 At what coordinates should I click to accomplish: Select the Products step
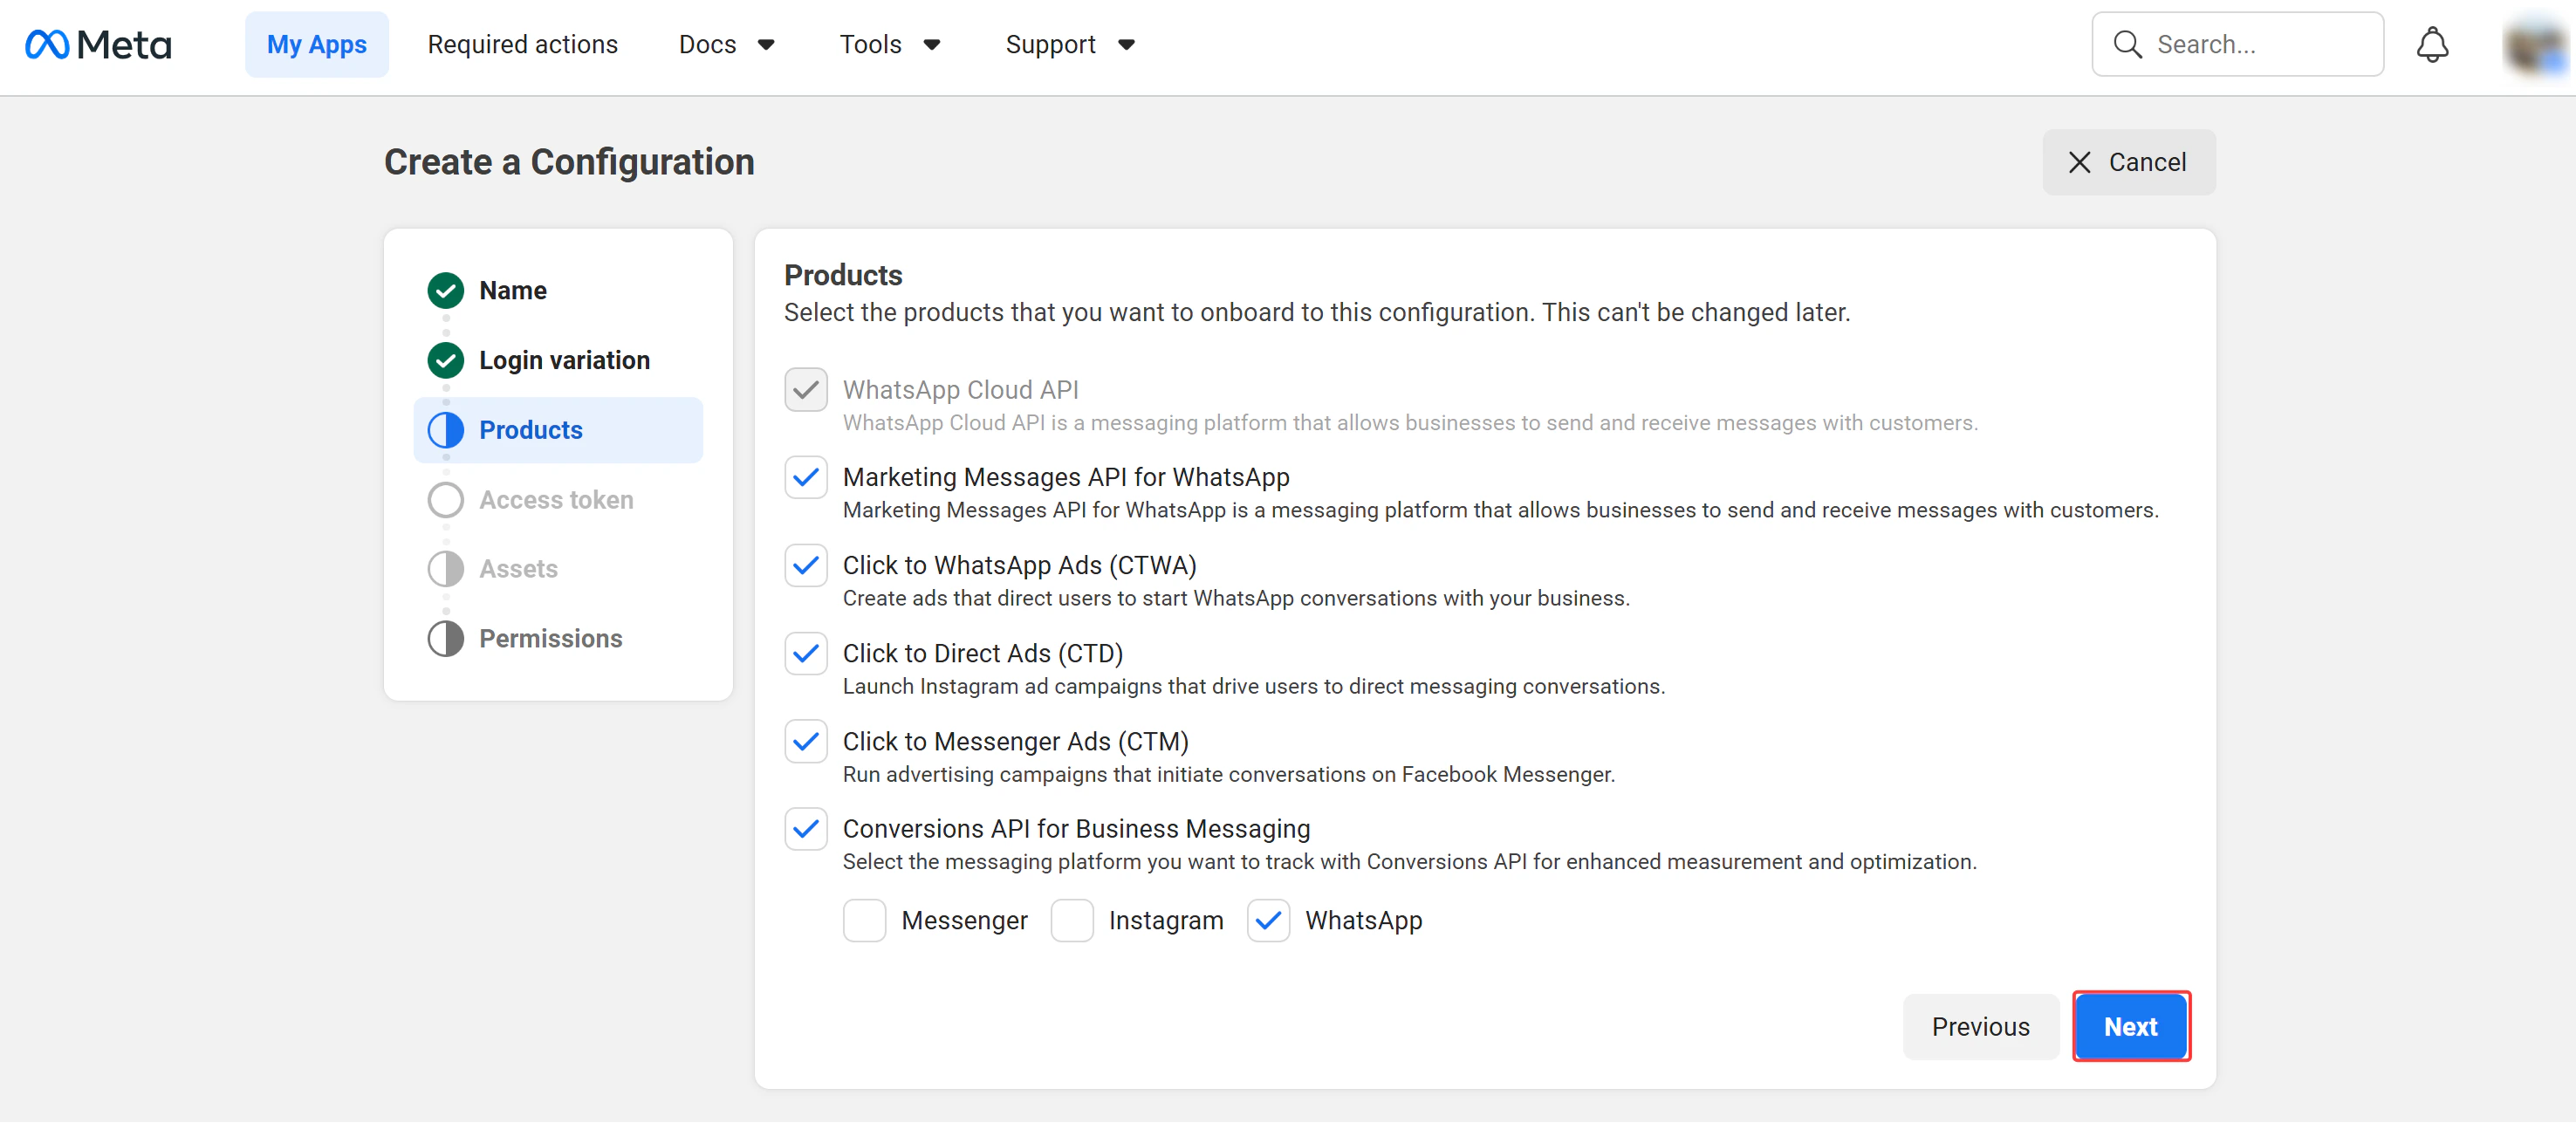[558, 430]
